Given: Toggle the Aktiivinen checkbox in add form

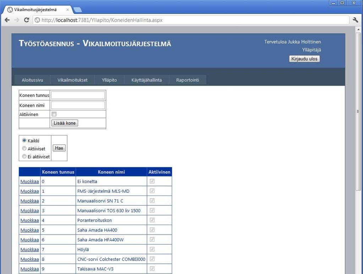Looking at the screenshot, I should coord(54,114).
